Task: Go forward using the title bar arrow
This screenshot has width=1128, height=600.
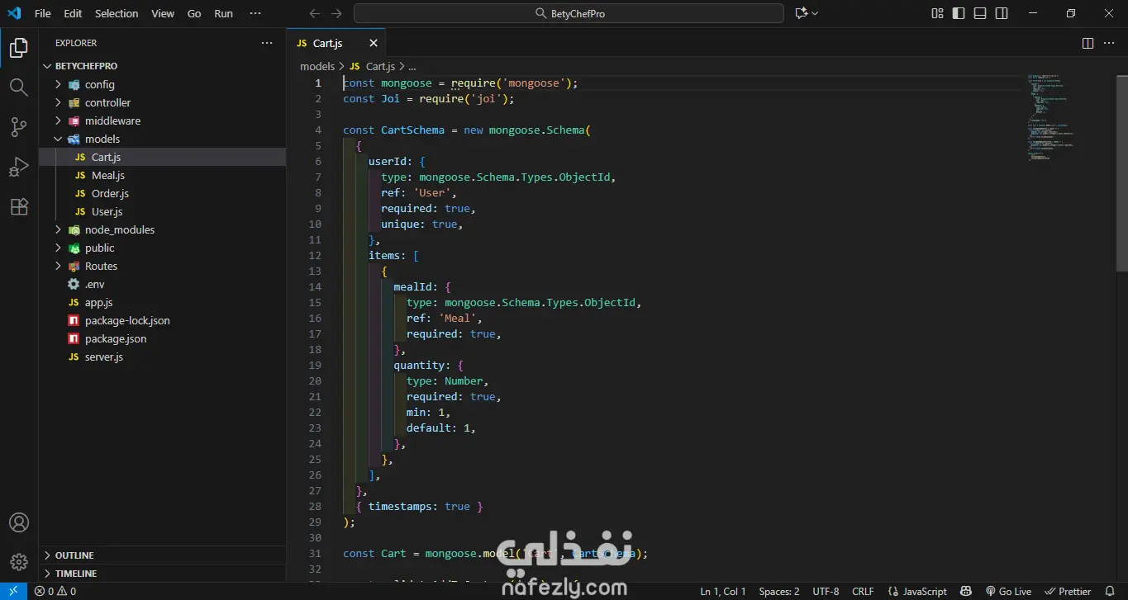Action: [336, 13]
